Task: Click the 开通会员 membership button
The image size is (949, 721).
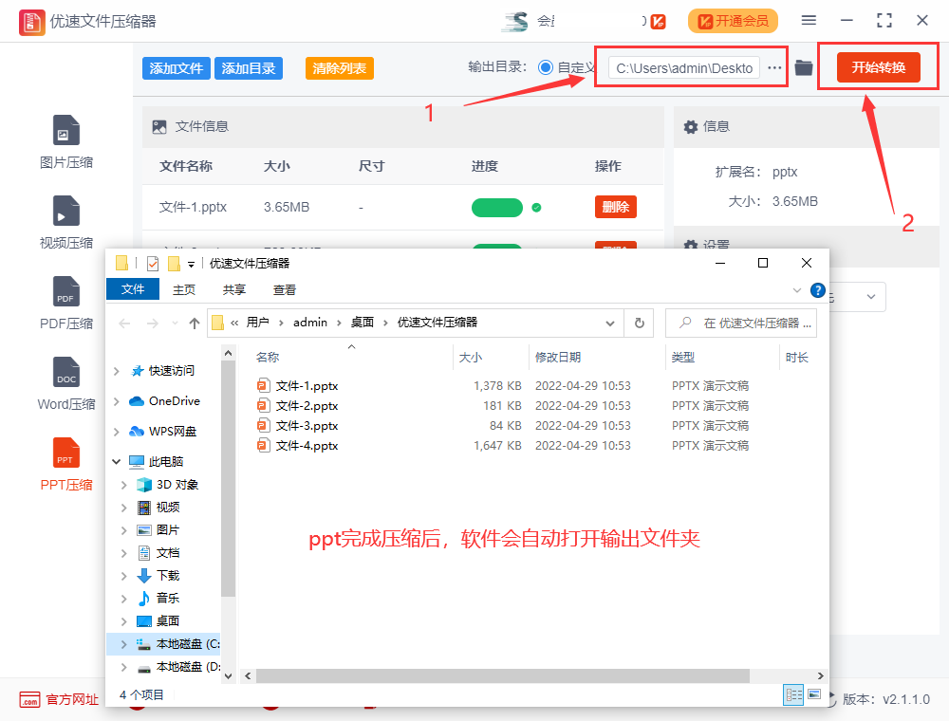Action: [733, 21]
